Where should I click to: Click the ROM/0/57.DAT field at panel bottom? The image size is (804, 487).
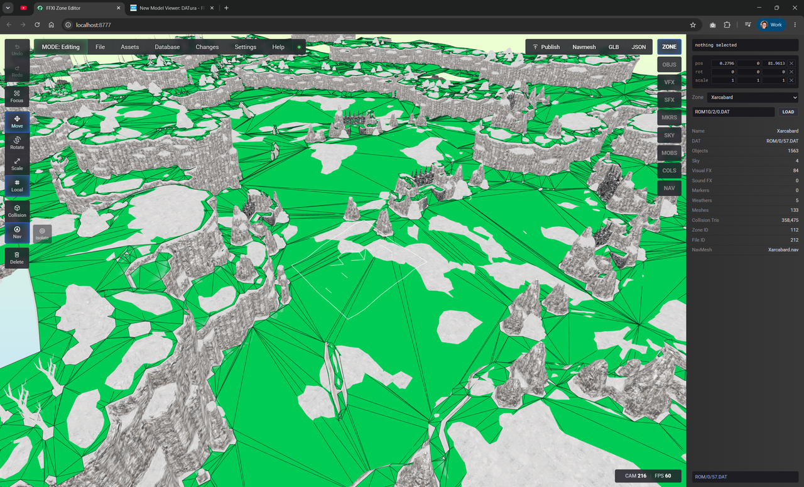(x=745, y=477)
